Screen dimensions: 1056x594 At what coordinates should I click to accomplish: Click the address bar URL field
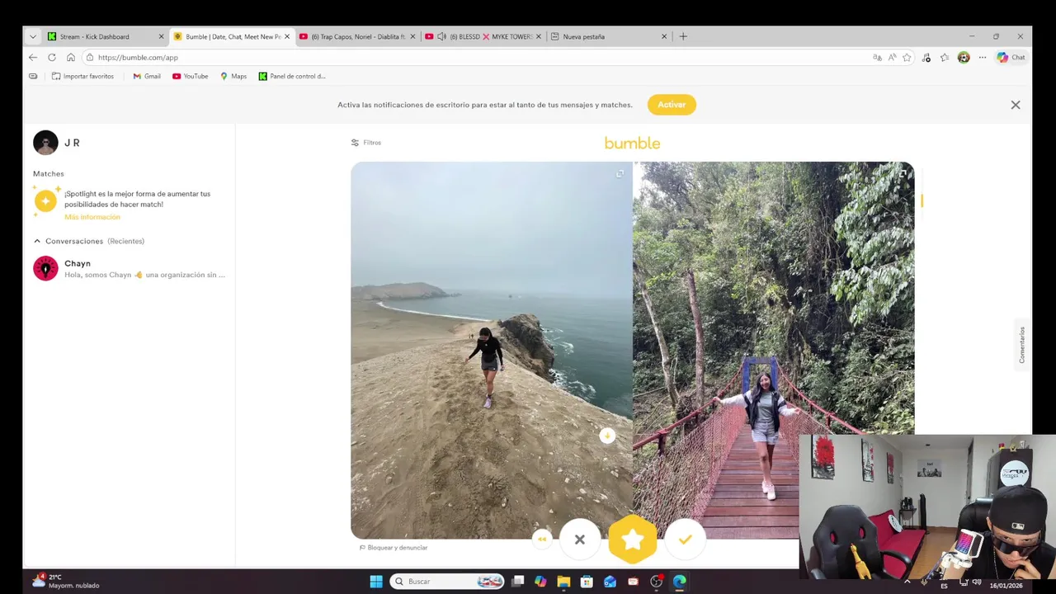pyautogui.click(x=478, y=58)
